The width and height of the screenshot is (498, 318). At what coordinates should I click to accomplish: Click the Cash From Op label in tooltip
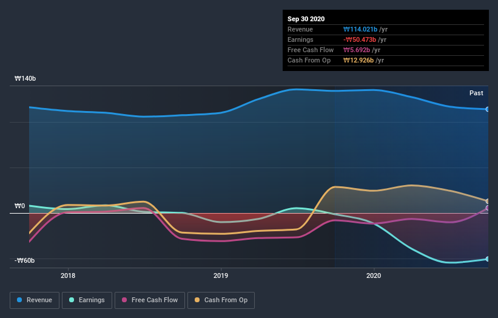click(x=309, y=60)
